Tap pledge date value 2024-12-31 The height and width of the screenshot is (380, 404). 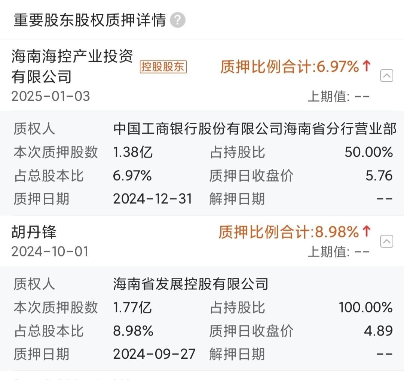(153, 199)
